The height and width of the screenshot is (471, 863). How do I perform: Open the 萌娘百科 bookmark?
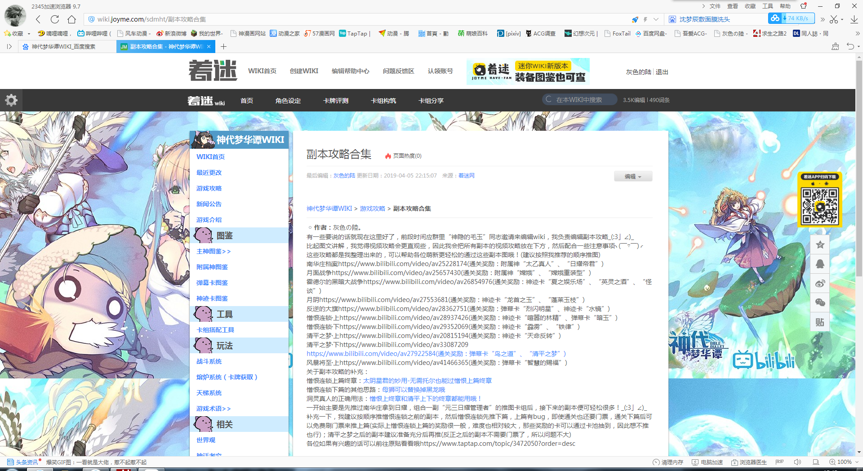pyautogui.click(x=472, y=33)
